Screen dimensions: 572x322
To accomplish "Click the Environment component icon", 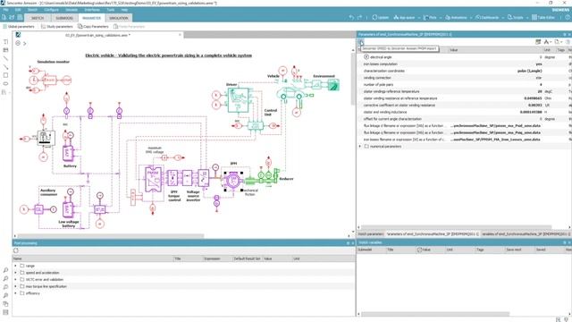I will (x=333, y=86).
